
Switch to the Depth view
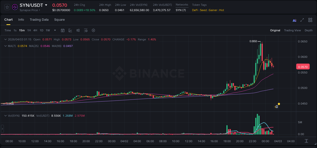point(309,30)
